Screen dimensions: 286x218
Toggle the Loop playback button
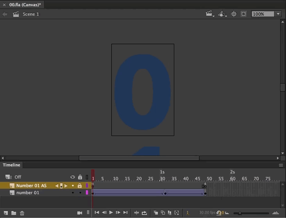pos(144,213)
